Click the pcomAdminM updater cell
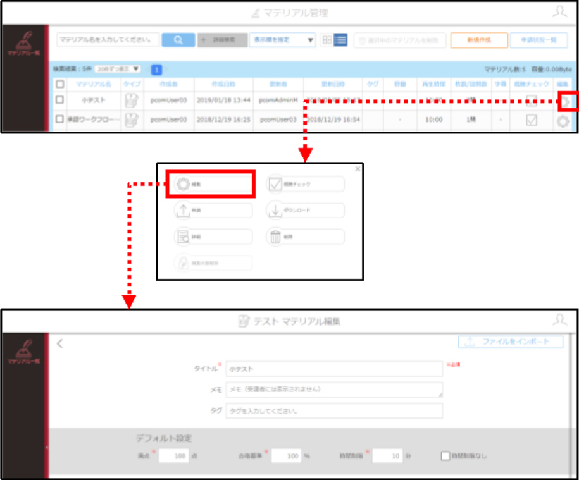Screen dimensions: 579x480 [x=278, y=100]
